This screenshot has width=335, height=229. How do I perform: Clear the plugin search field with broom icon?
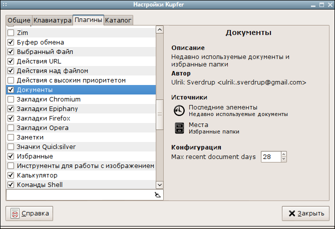(x=158, y=195)
